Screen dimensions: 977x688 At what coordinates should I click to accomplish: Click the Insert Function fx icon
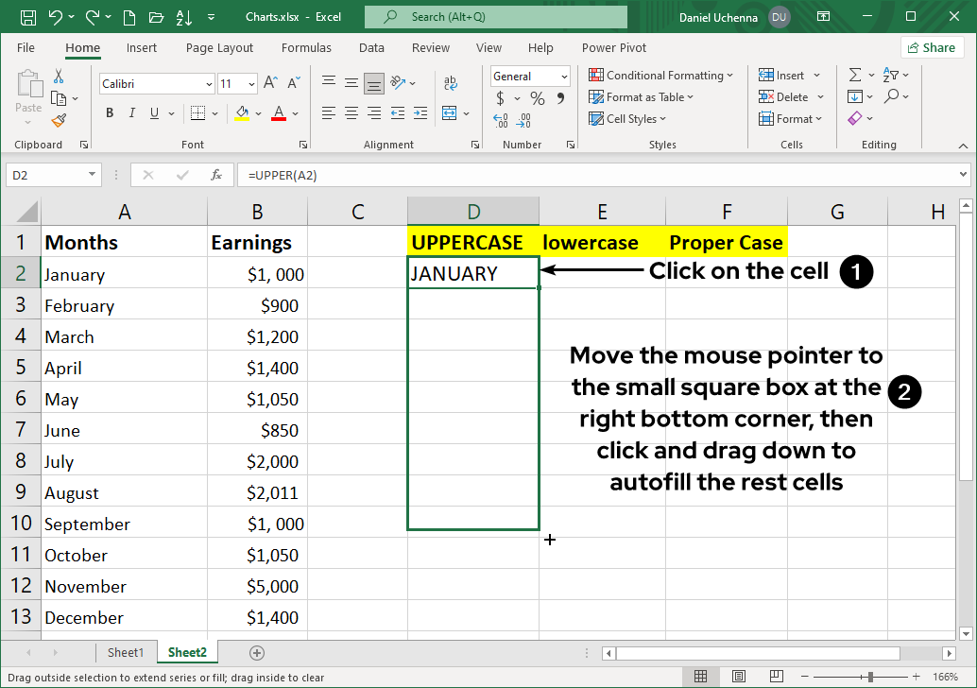216,175
